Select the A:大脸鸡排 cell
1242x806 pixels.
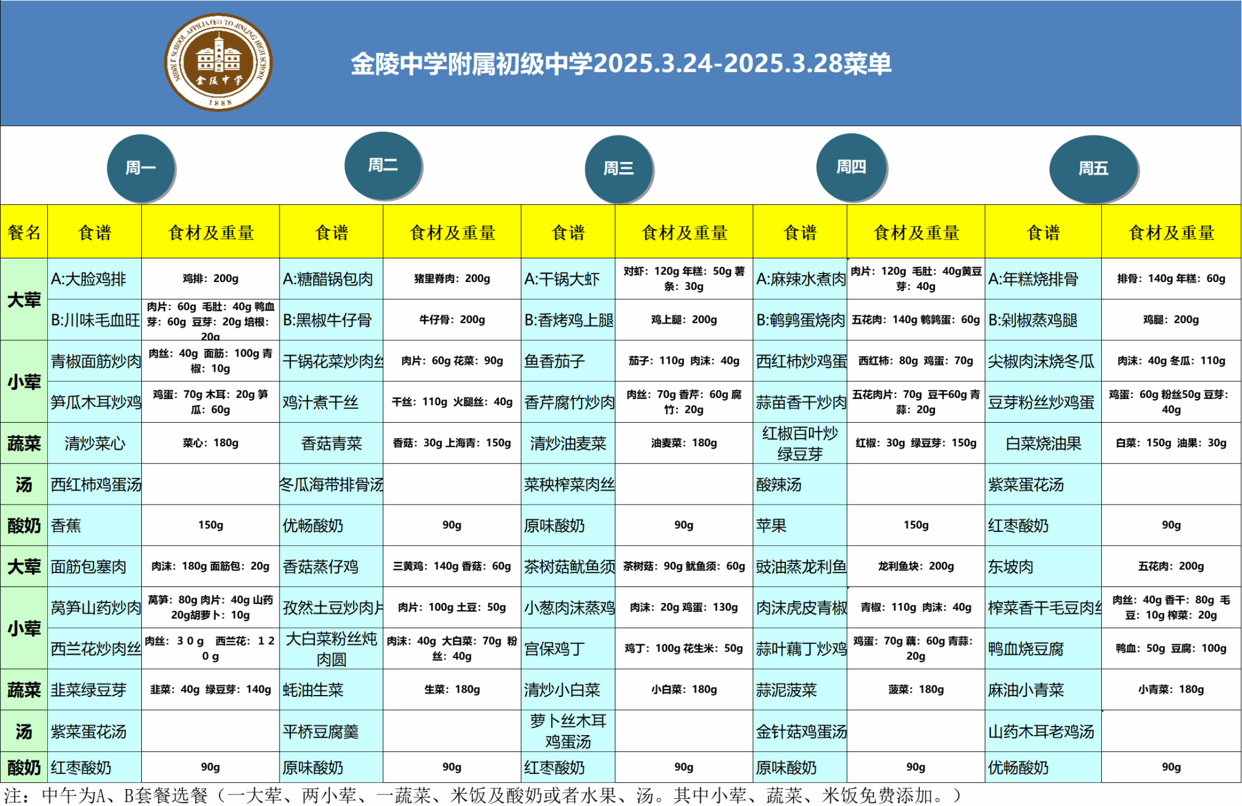point(95,279)
